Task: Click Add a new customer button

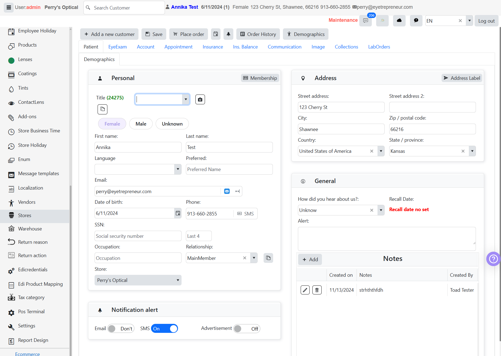Action: coord(109,34)
